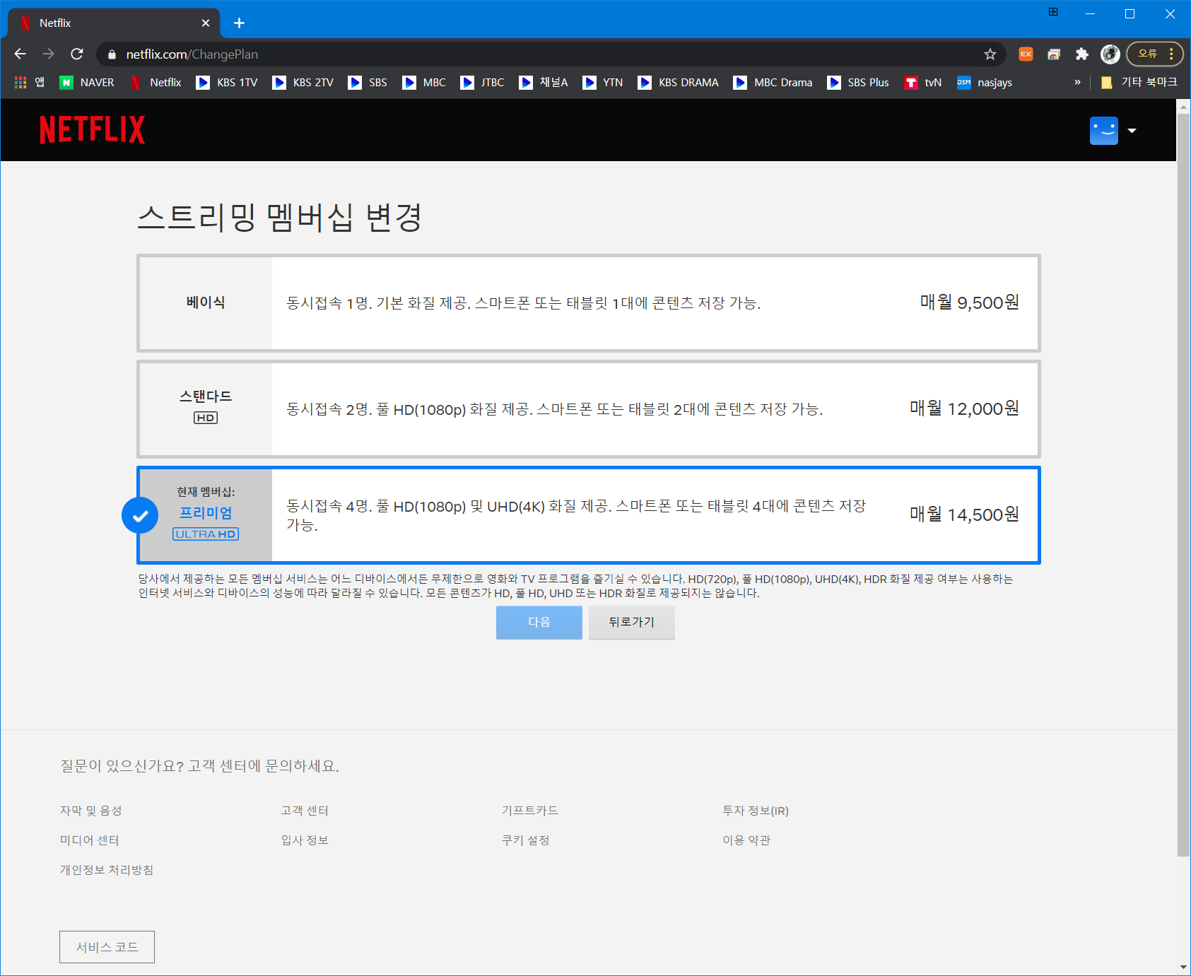Click the page vertical scrollbar
Screen dimensions: 1191x976
click(x=1183, y=484)
